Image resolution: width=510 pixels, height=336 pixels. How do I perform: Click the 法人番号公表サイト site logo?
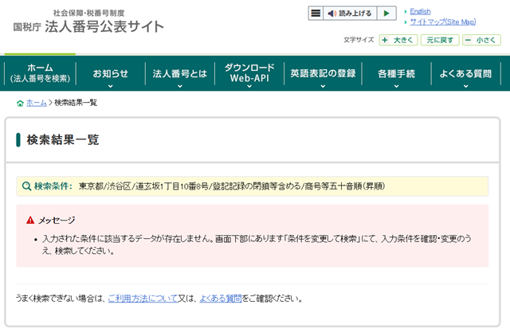pyautogui.click(x=88, y=22)
